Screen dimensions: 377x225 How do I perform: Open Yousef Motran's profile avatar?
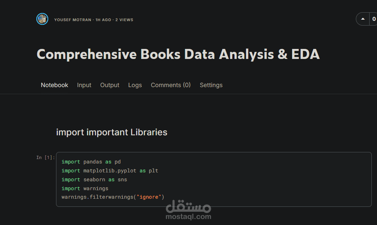click(x=42, y=19)
